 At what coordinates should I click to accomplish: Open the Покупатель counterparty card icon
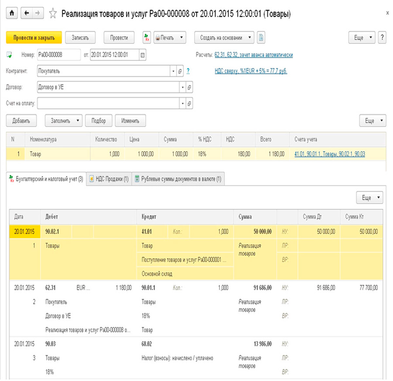tap(180, 71)
